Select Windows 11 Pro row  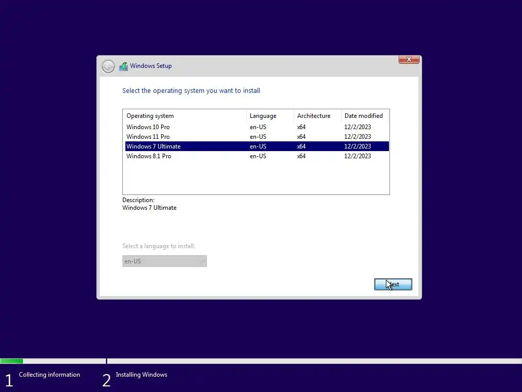[x=257, y=137]
